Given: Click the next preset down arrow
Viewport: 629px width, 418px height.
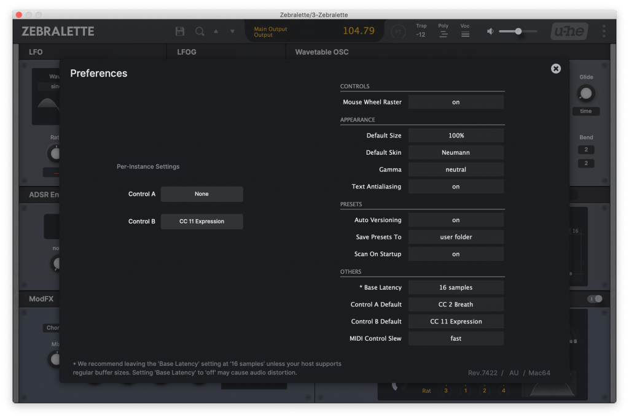Looking at the screenshot, I should [232, 31].
